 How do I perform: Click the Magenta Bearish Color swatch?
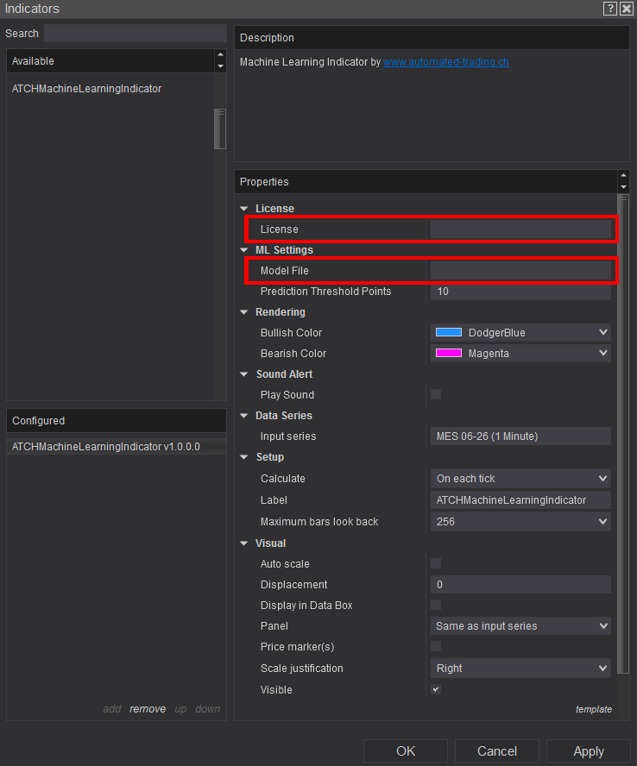click(448, 353)
